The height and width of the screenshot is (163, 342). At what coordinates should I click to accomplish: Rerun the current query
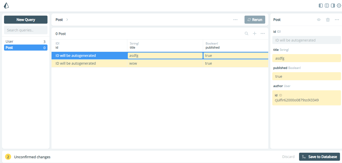[255, 20]
